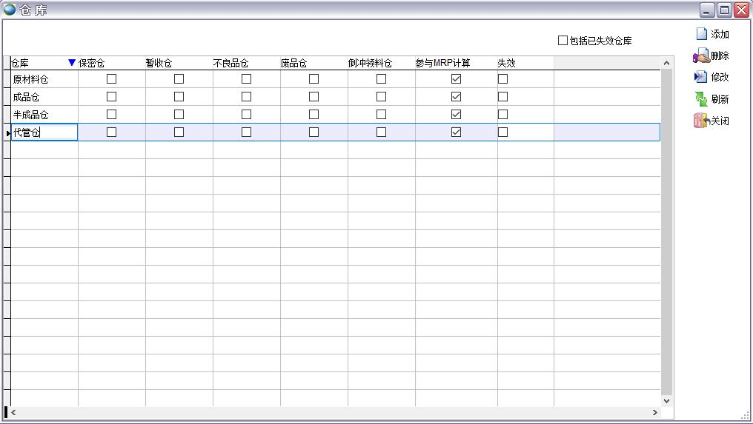Click the 修改 (Modify) icon
This screenshot has height=424, width=753.
click(701, 77)
